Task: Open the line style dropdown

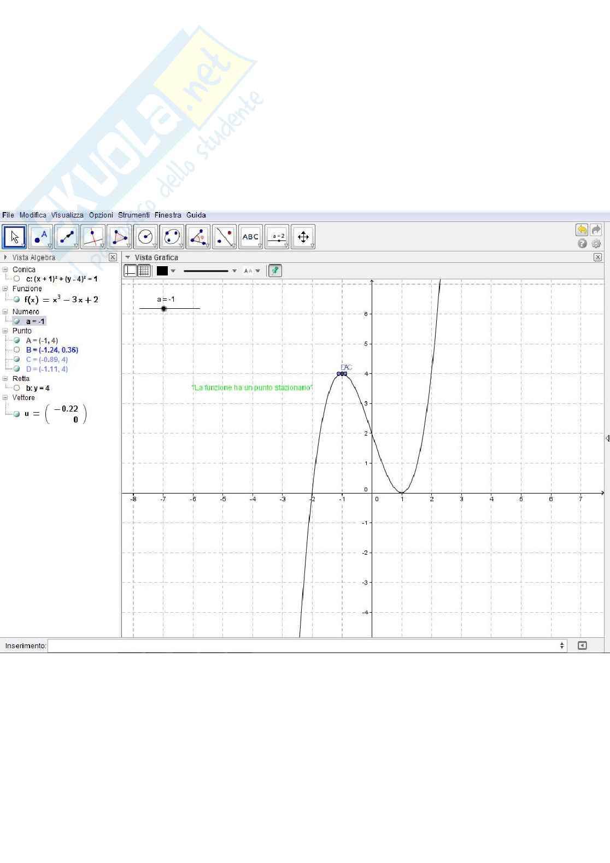Action: point(234,271)
